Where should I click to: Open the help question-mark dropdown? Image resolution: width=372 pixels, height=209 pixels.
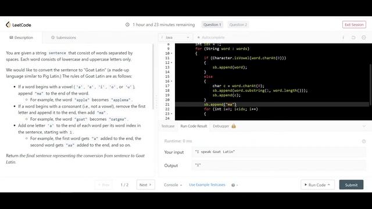tap(234, 185)
